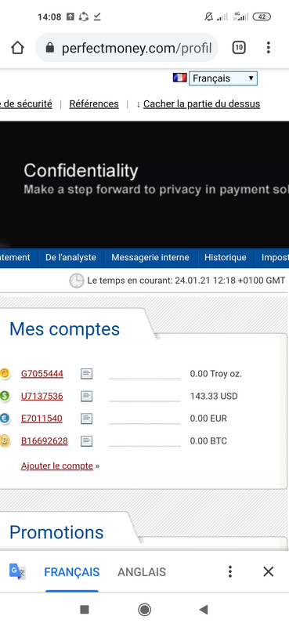
Task: Open the Références link
Action: pos(94,104)
